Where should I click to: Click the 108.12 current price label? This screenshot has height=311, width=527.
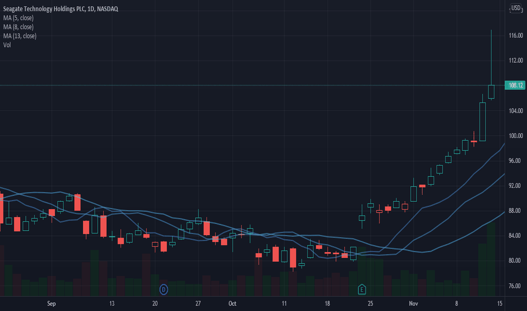click(515, 85)
